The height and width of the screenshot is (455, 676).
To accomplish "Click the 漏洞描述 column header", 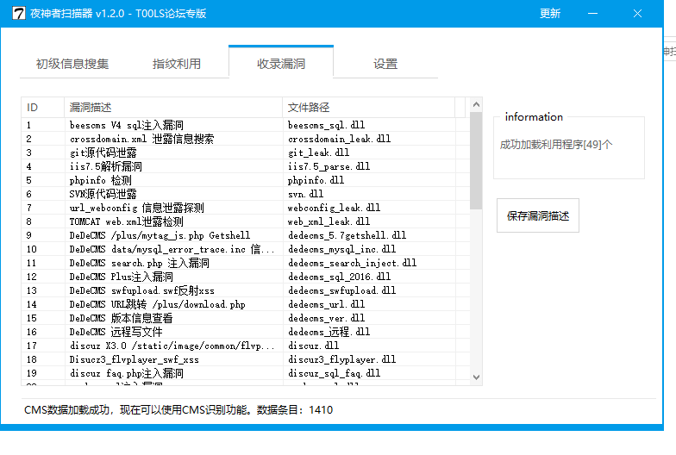I will click(x=172, y=107).
